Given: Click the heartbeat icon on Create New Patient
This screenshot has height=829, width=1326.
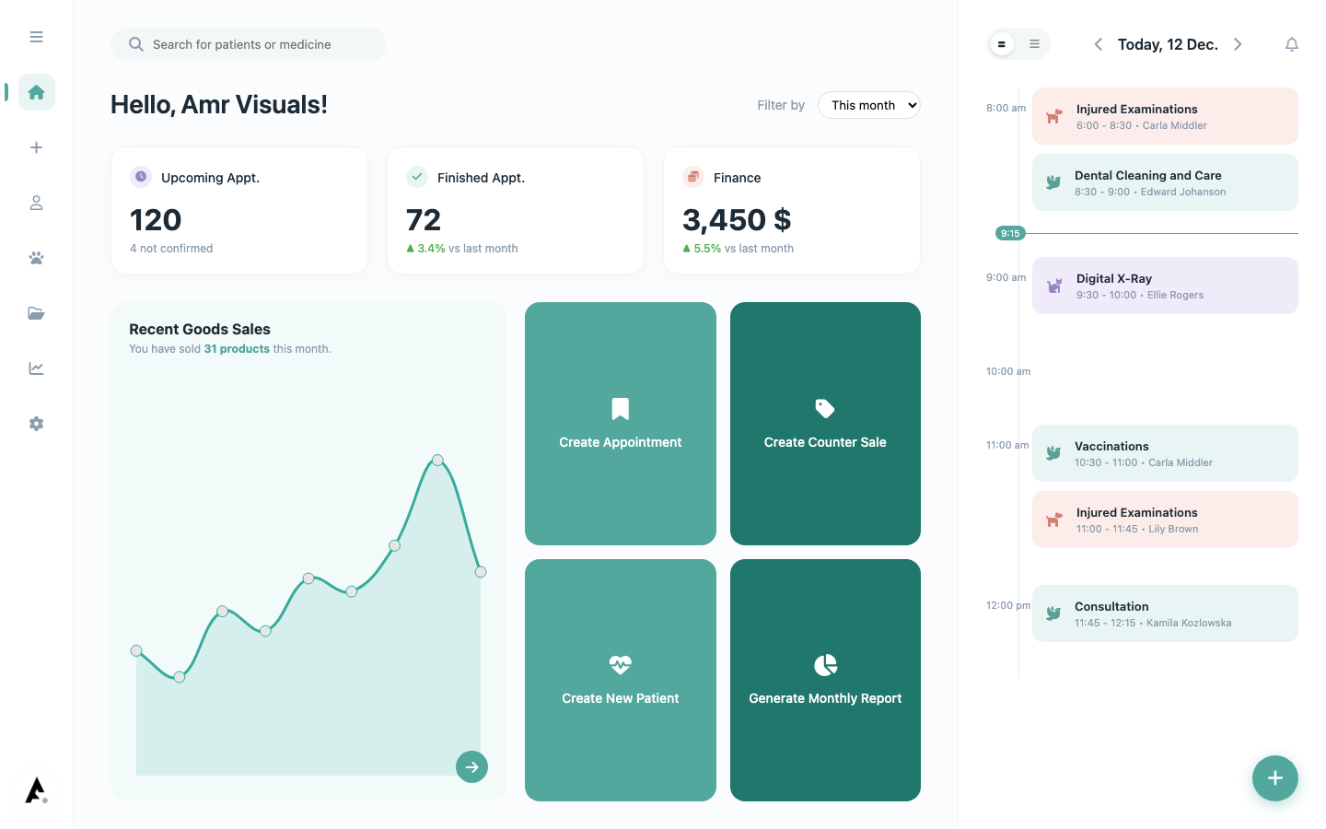Looking at the screenshot, I should point(621,664).
